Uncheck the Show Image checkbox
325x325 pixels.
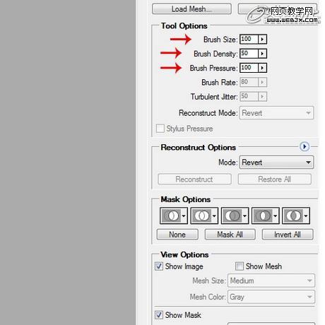point(159,266)
